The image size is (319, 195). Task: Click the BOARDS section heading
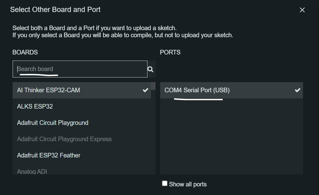point(25,52)
